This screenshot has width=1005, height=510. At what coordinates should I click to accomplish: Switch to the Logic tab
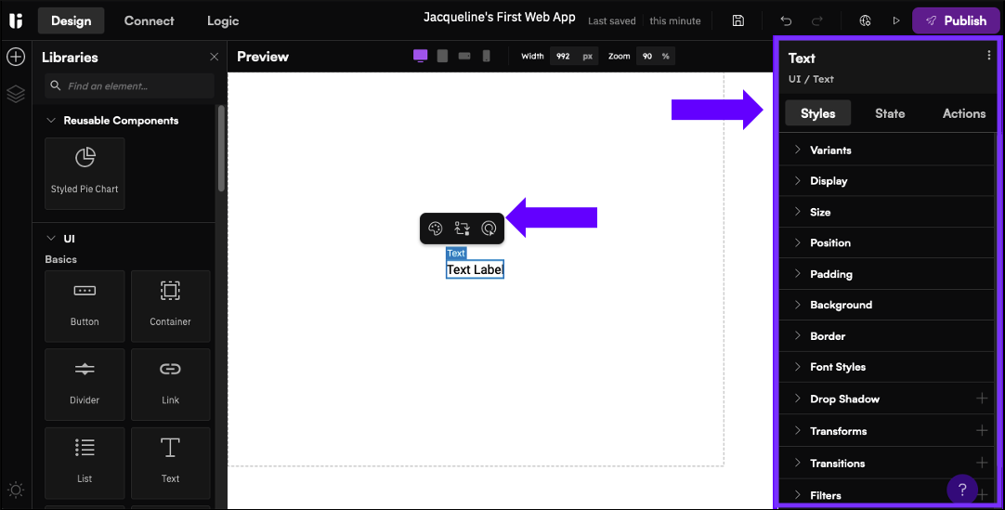point(222,20)
